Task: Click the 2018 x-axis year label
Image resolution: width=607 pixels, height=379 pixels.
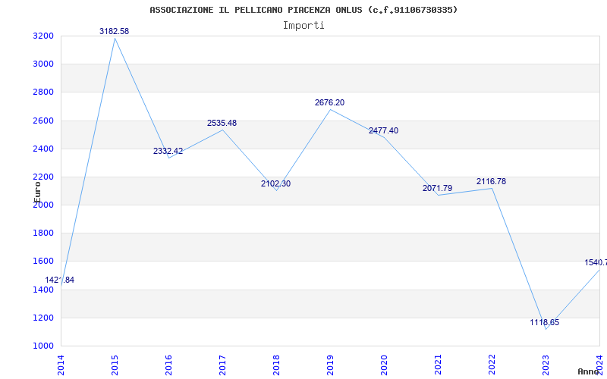Action: pos(276,365)
